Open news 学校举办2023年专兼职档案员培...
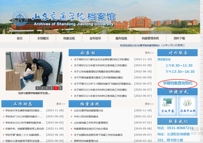The width and height of the screenshot is (203, 143). pos(24,123)
